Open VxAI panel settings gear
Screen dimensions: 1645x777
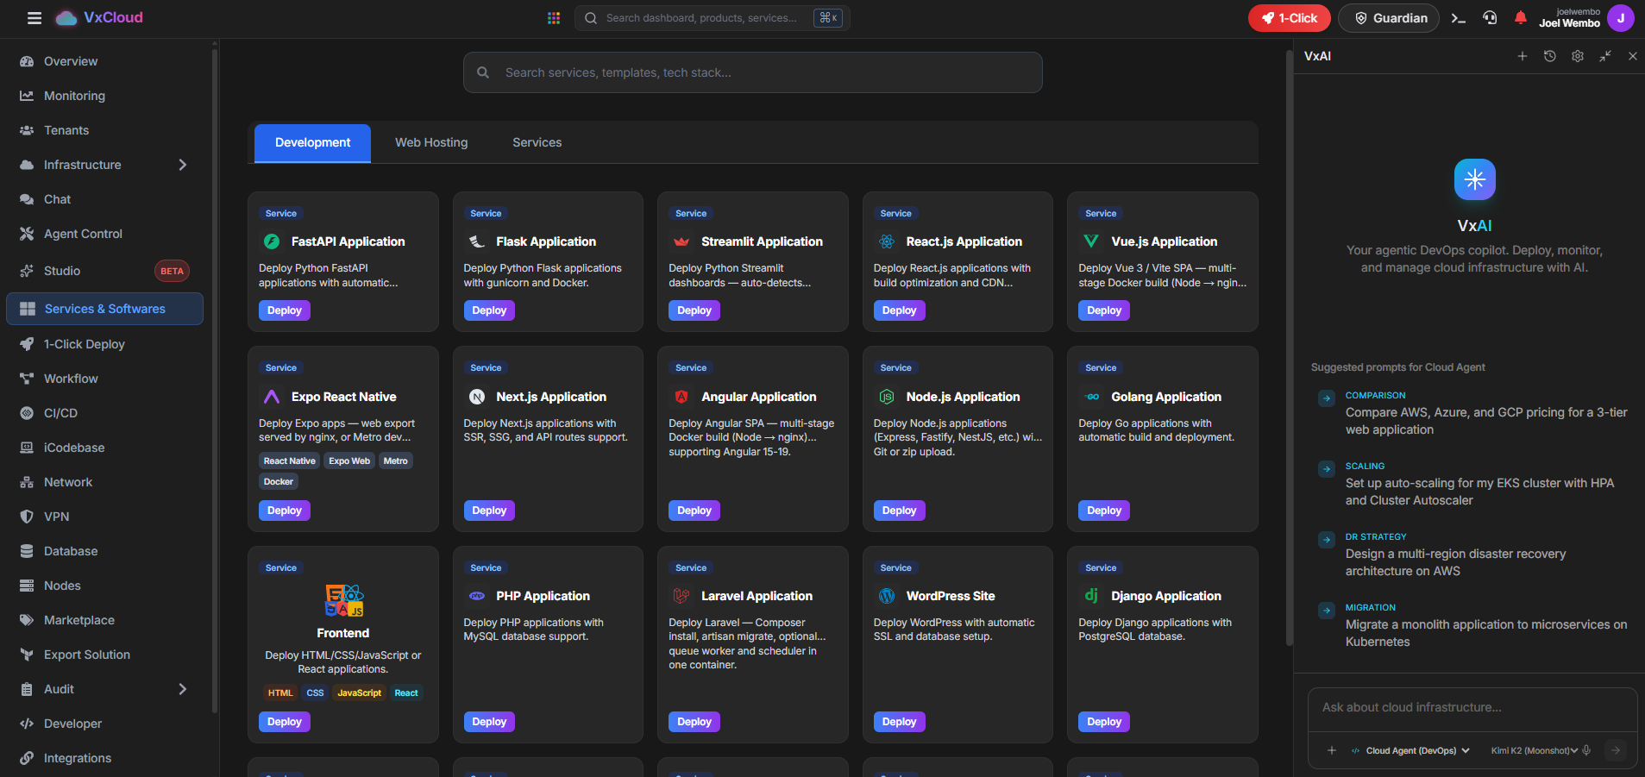click(1578, 56)
